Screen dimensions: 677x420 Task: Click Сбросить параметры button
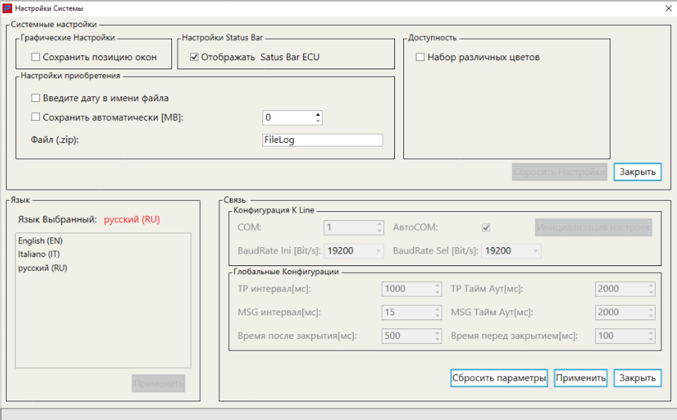click(499, 378)
